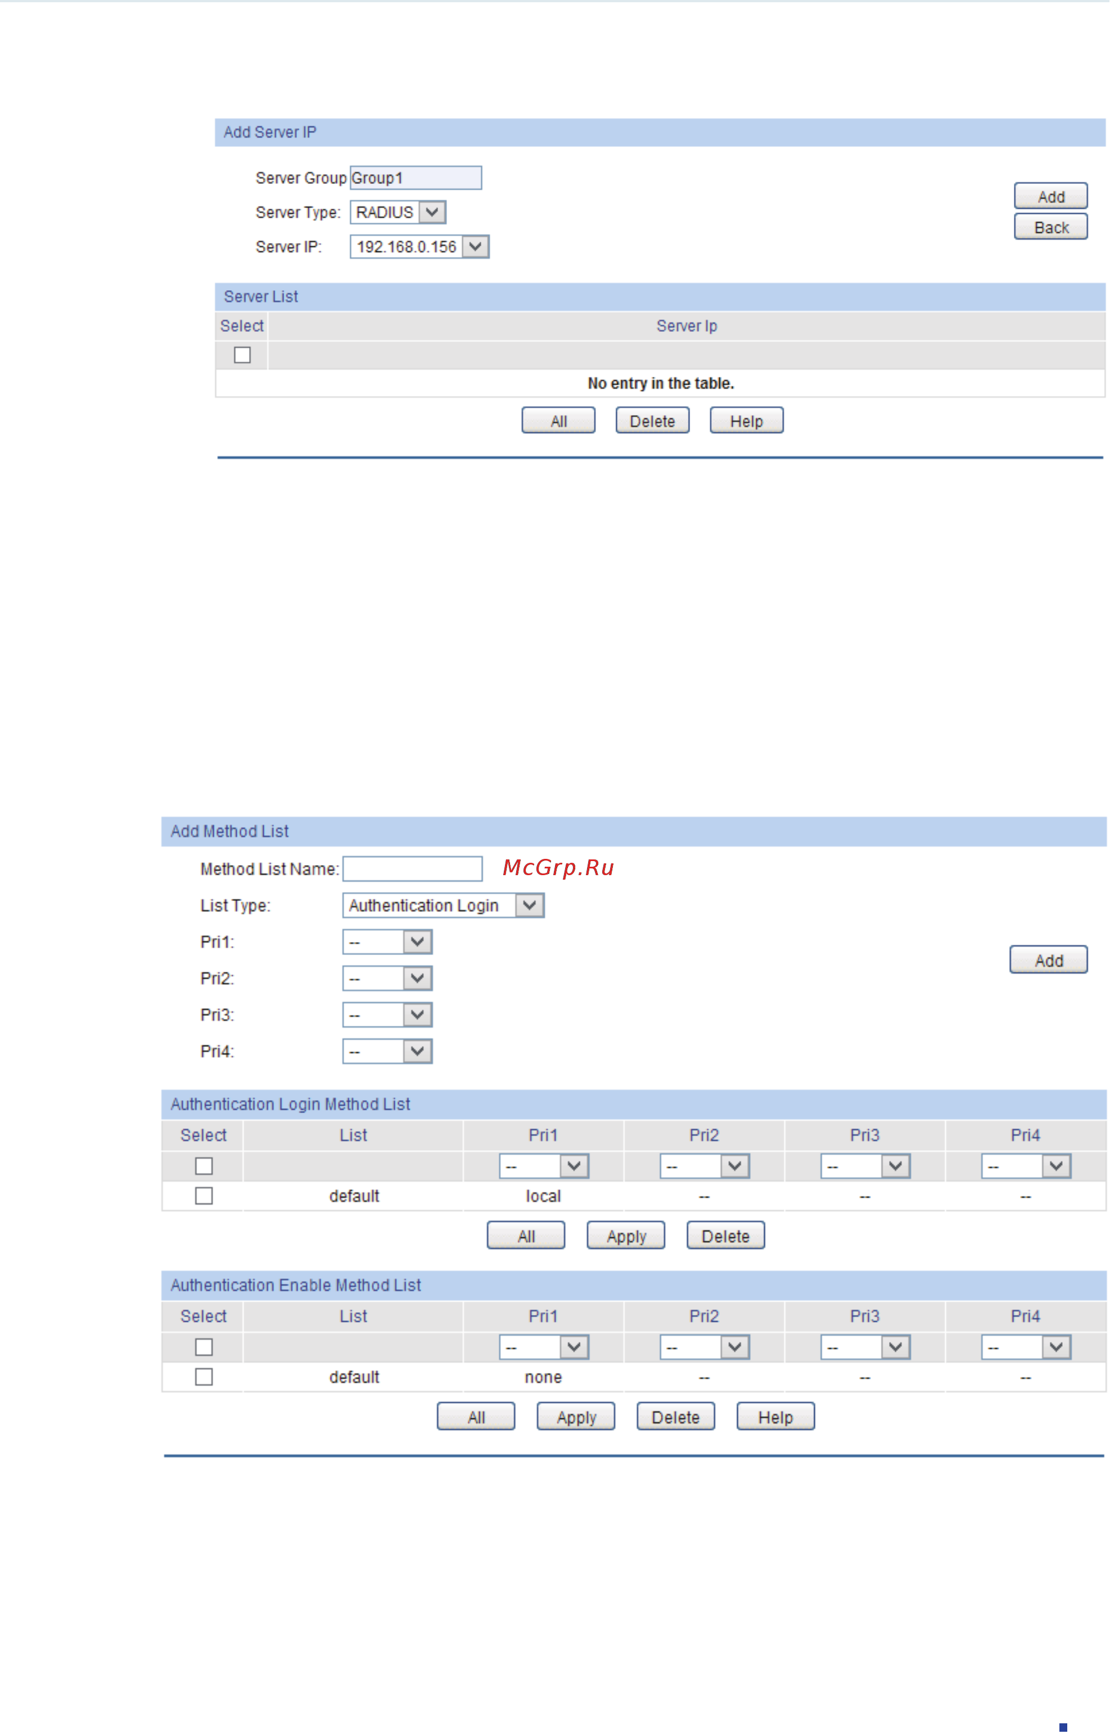
Task: Open Pri1 dropdown in Authentication Login Method List
Action: (576, 1165)
